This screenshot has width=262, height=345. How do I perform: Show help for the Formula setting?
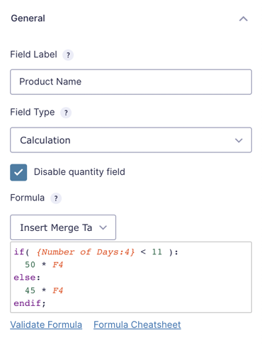(x=56, y=198)
